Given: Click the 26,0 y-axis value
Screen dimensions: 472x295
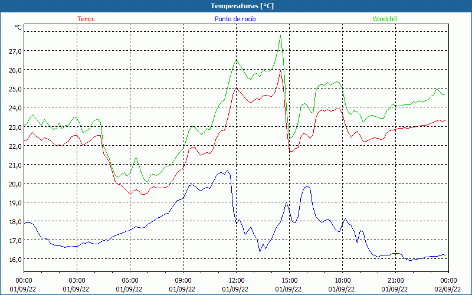Looking at the screenshot, I should pyautogui.click(x=15, y=70).
